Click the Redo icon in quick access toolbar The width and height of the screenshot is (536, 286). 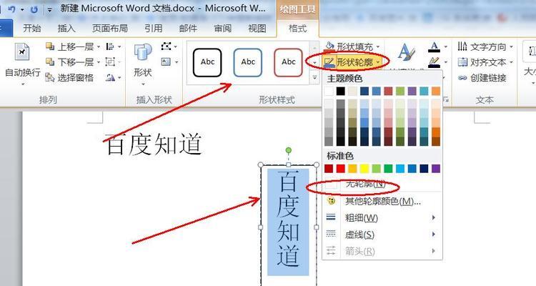[x=34, y=9]
